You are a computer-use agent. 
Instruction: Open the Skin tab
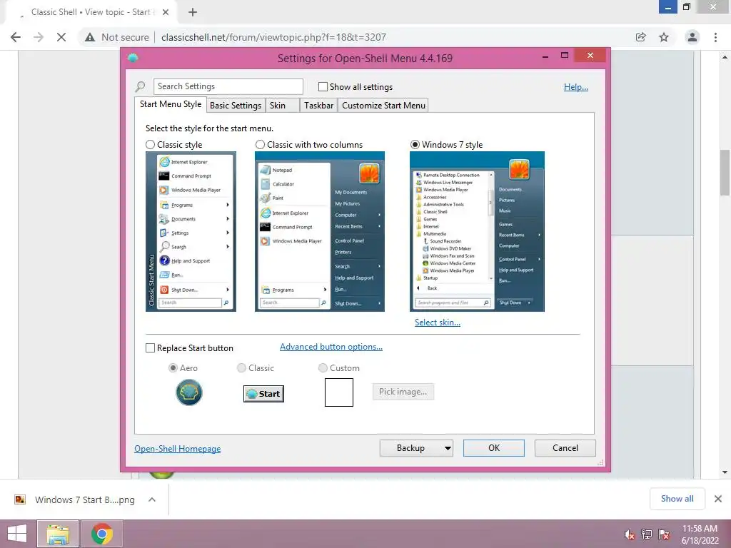(x=282, y=106)
